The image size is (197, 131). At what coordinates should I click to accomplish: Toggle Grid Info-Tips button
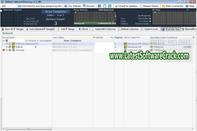pos(171,29)
